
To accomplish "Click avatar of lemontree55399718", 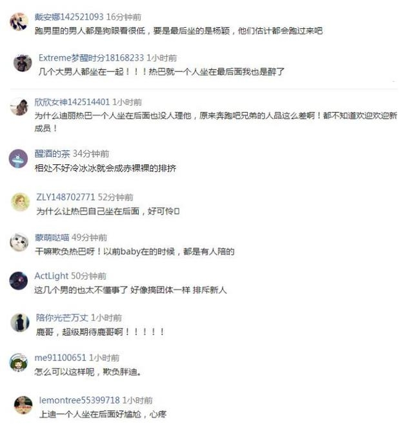I will tap(23, 405).
